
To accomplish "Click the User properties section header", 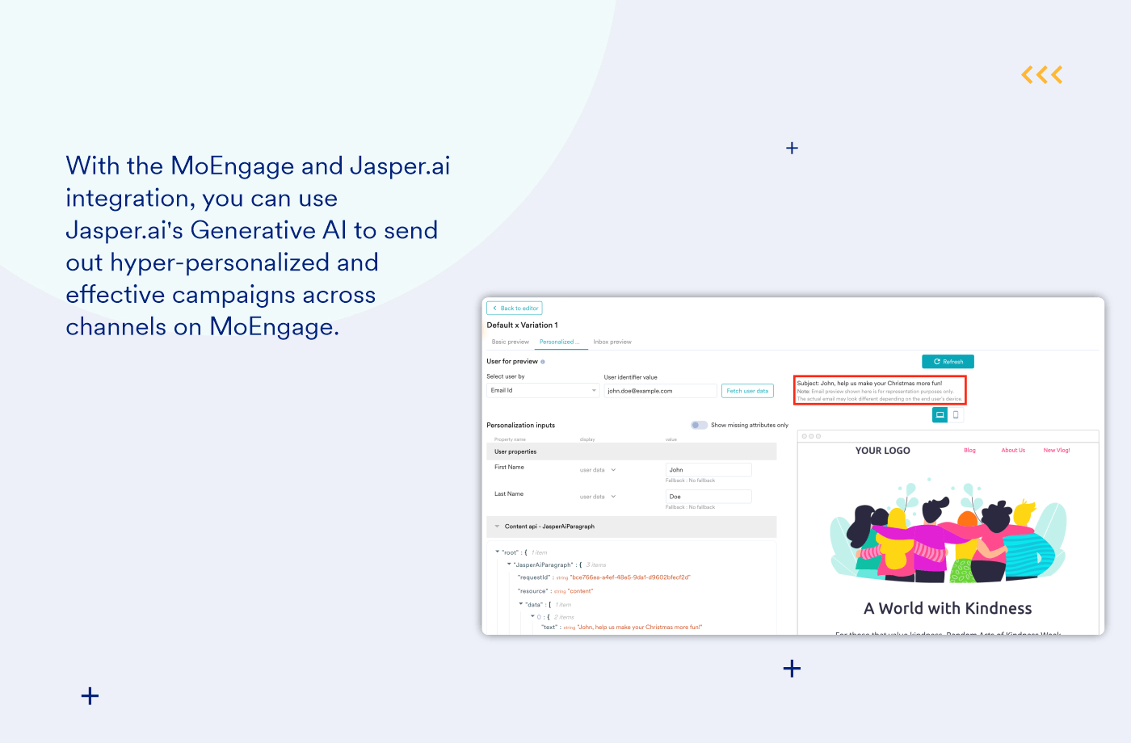I will click(x=632, y=451).
